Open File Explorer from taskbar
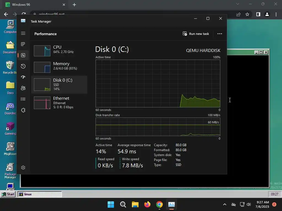This screenshot has width=282, height=211. pos(135,204)
